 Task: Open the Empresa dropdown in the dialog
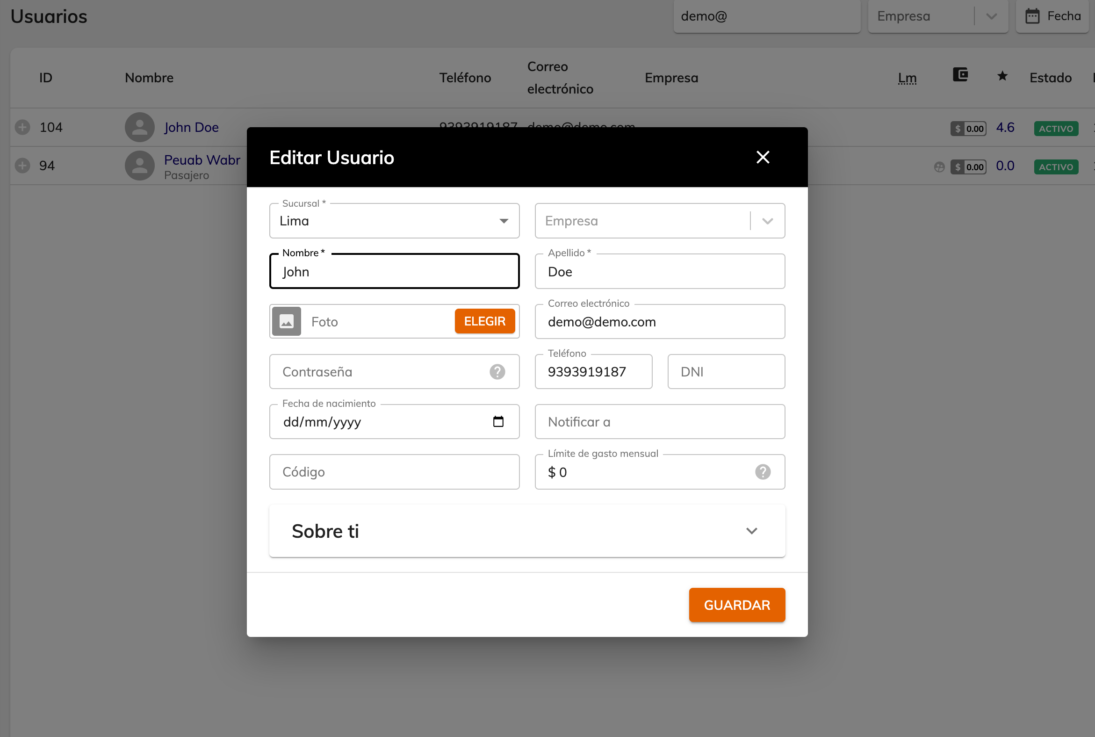(659, 221)
